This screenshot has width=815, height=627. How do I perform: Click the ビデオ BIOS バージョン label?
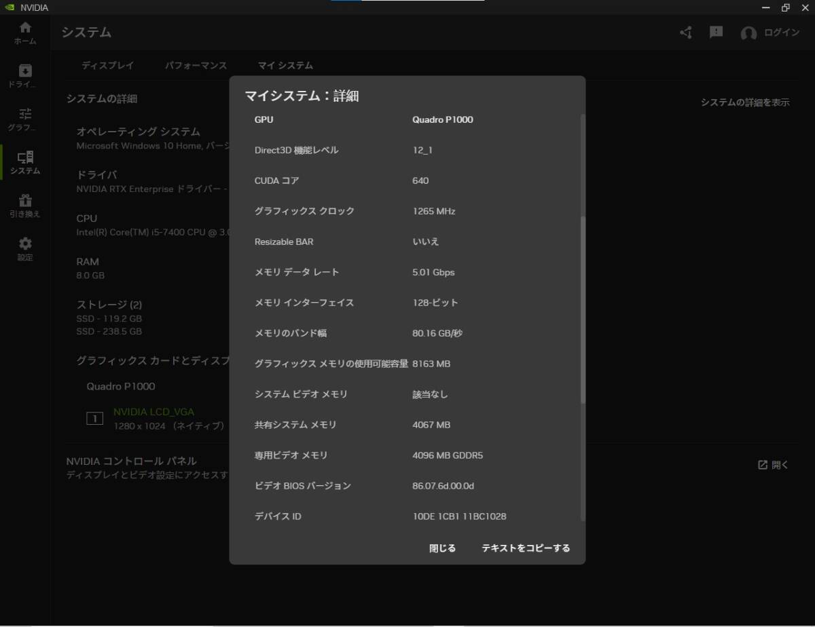(303, 486)
